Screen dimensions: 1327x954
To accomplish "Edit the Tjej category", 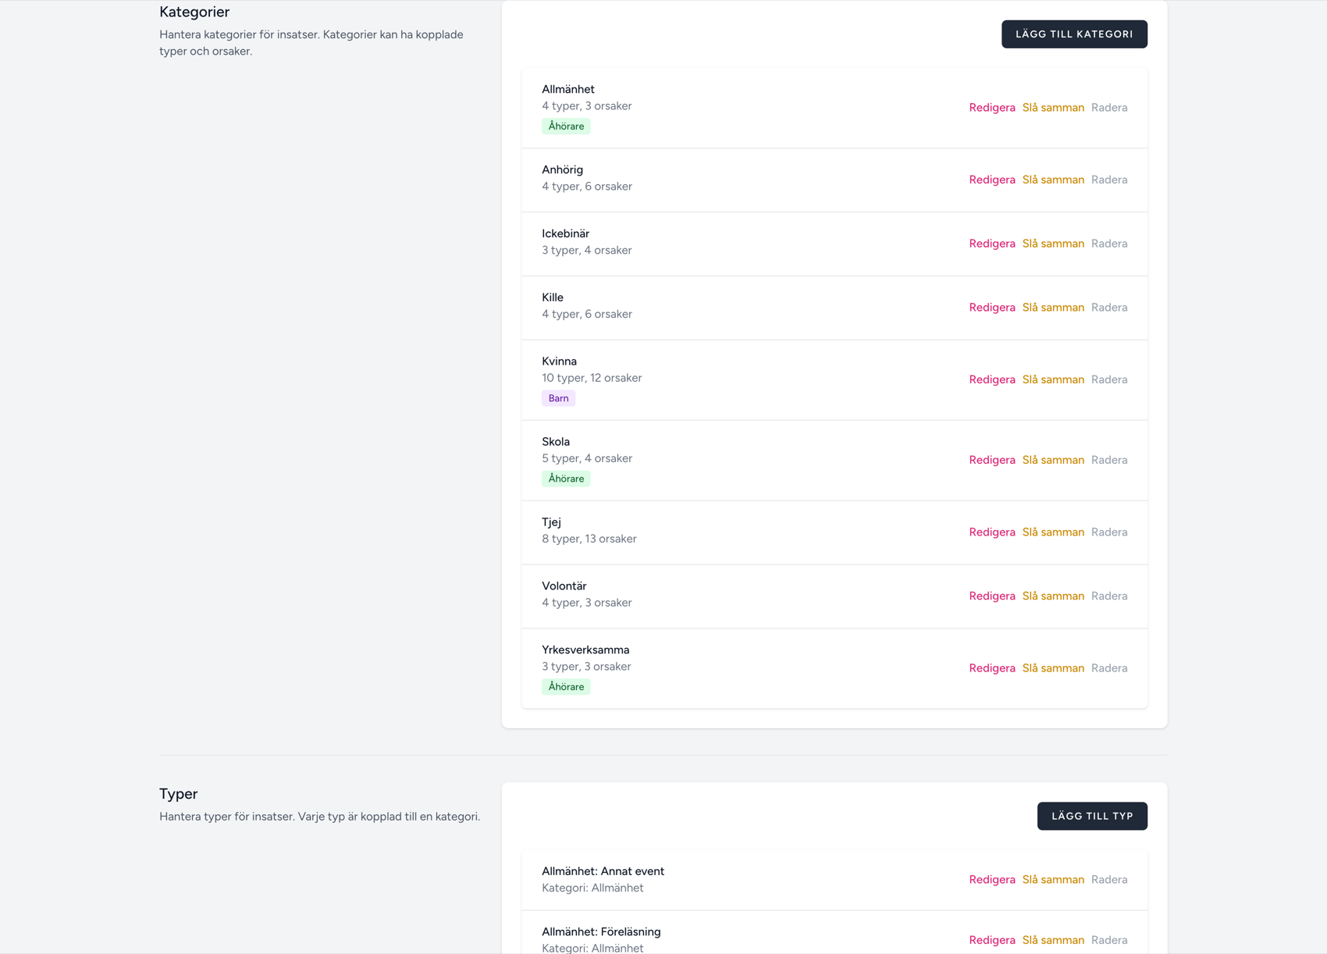I will tap(992, 532).
